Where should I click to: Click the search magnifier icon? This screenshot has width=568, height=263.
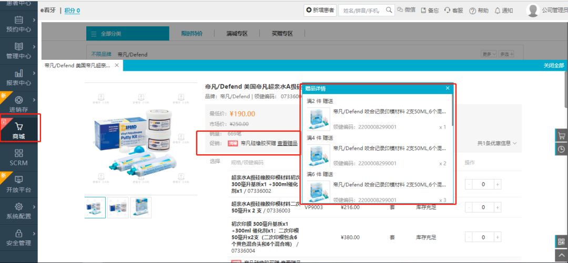pyautogui.click(x=389, y=10)
